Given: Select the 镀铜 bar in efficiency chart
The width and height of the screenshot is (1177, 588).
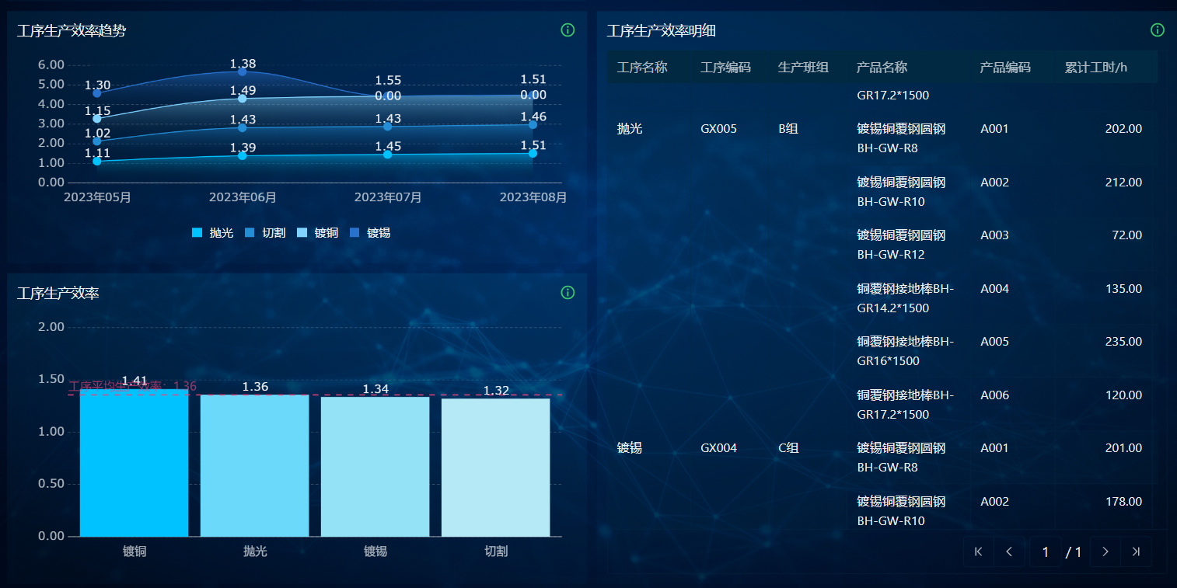Looking at the screenshot, I should [134, 462].
